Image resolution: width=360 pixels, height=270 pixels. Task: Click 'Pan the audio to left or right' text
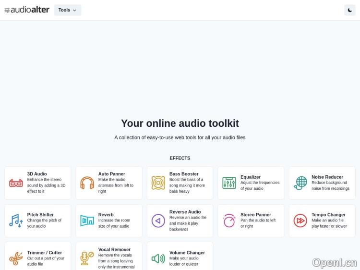[258, 223]
